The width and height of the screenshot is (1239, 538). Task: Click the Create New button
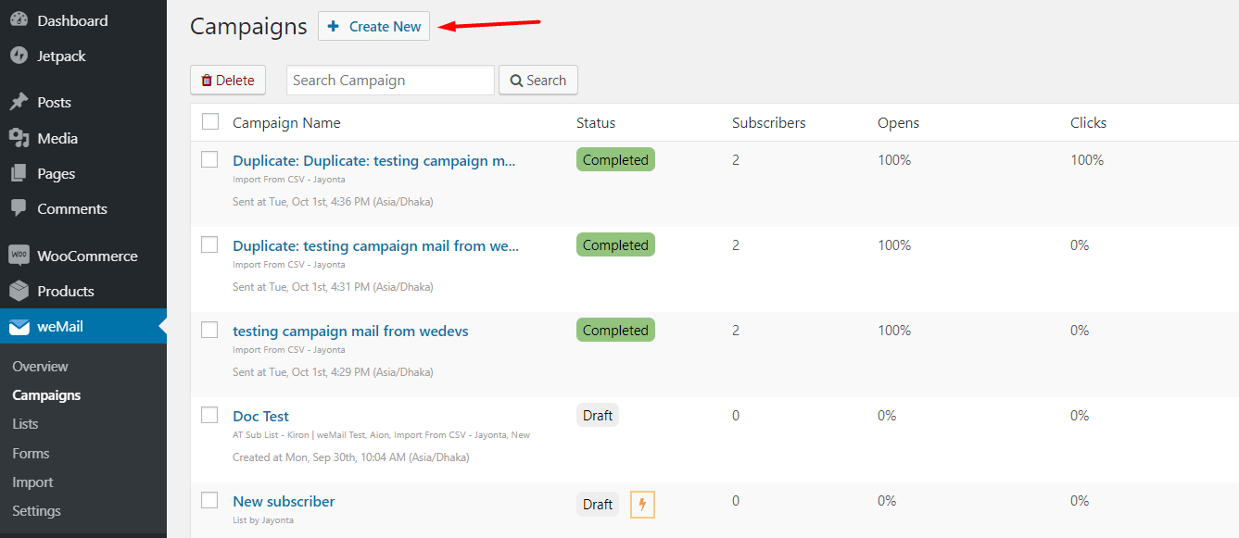pos(373,26)
